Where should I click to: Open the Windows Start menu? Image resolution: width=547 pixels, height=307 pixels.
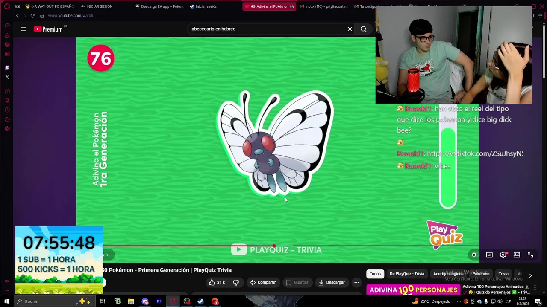[7, 301]
